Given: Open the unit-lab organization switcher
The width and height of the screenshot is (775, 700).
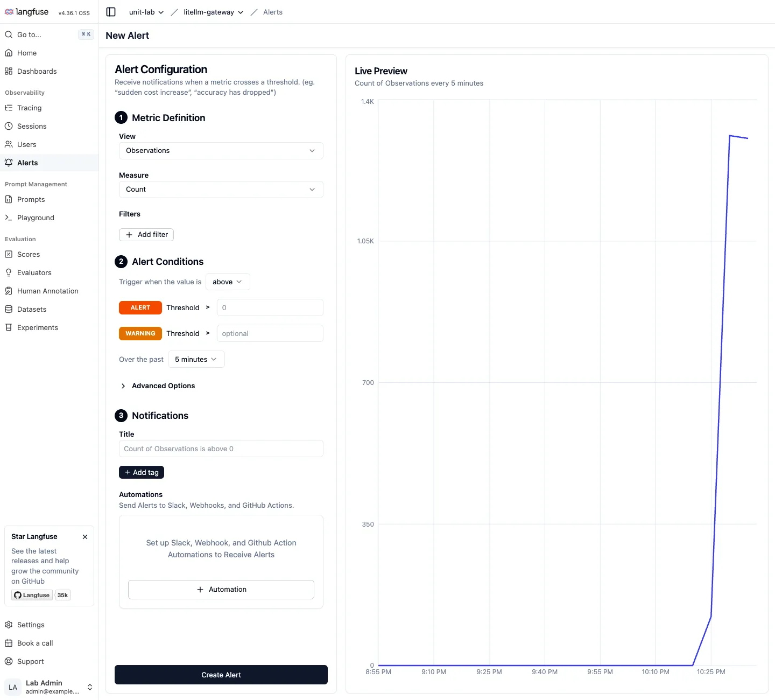Looking at the screenshot, I should point(146,12).
